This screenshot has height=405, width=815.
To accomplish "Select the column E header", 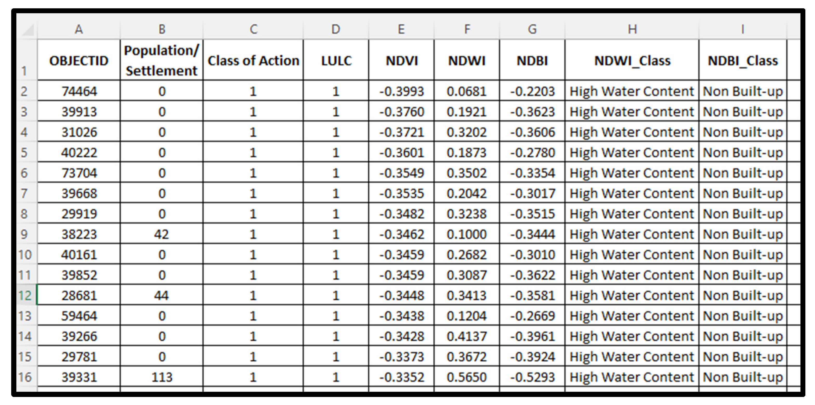I will coord(401,29).
